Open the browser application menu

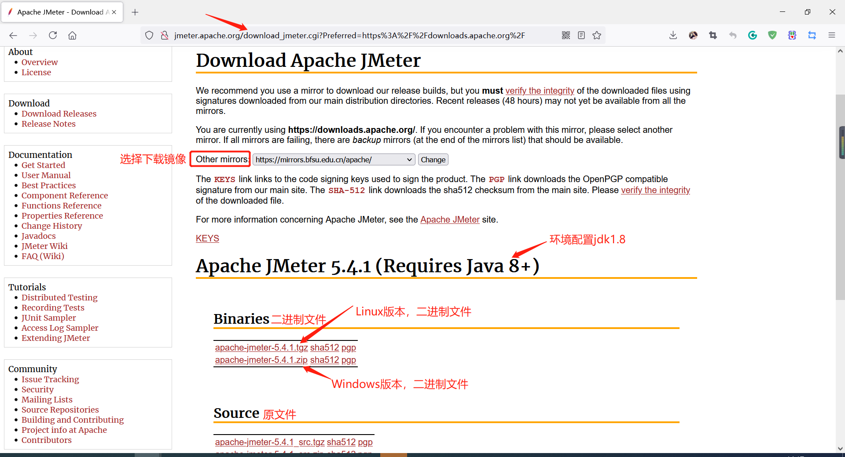pyautogui.click(x=832, y=35)
